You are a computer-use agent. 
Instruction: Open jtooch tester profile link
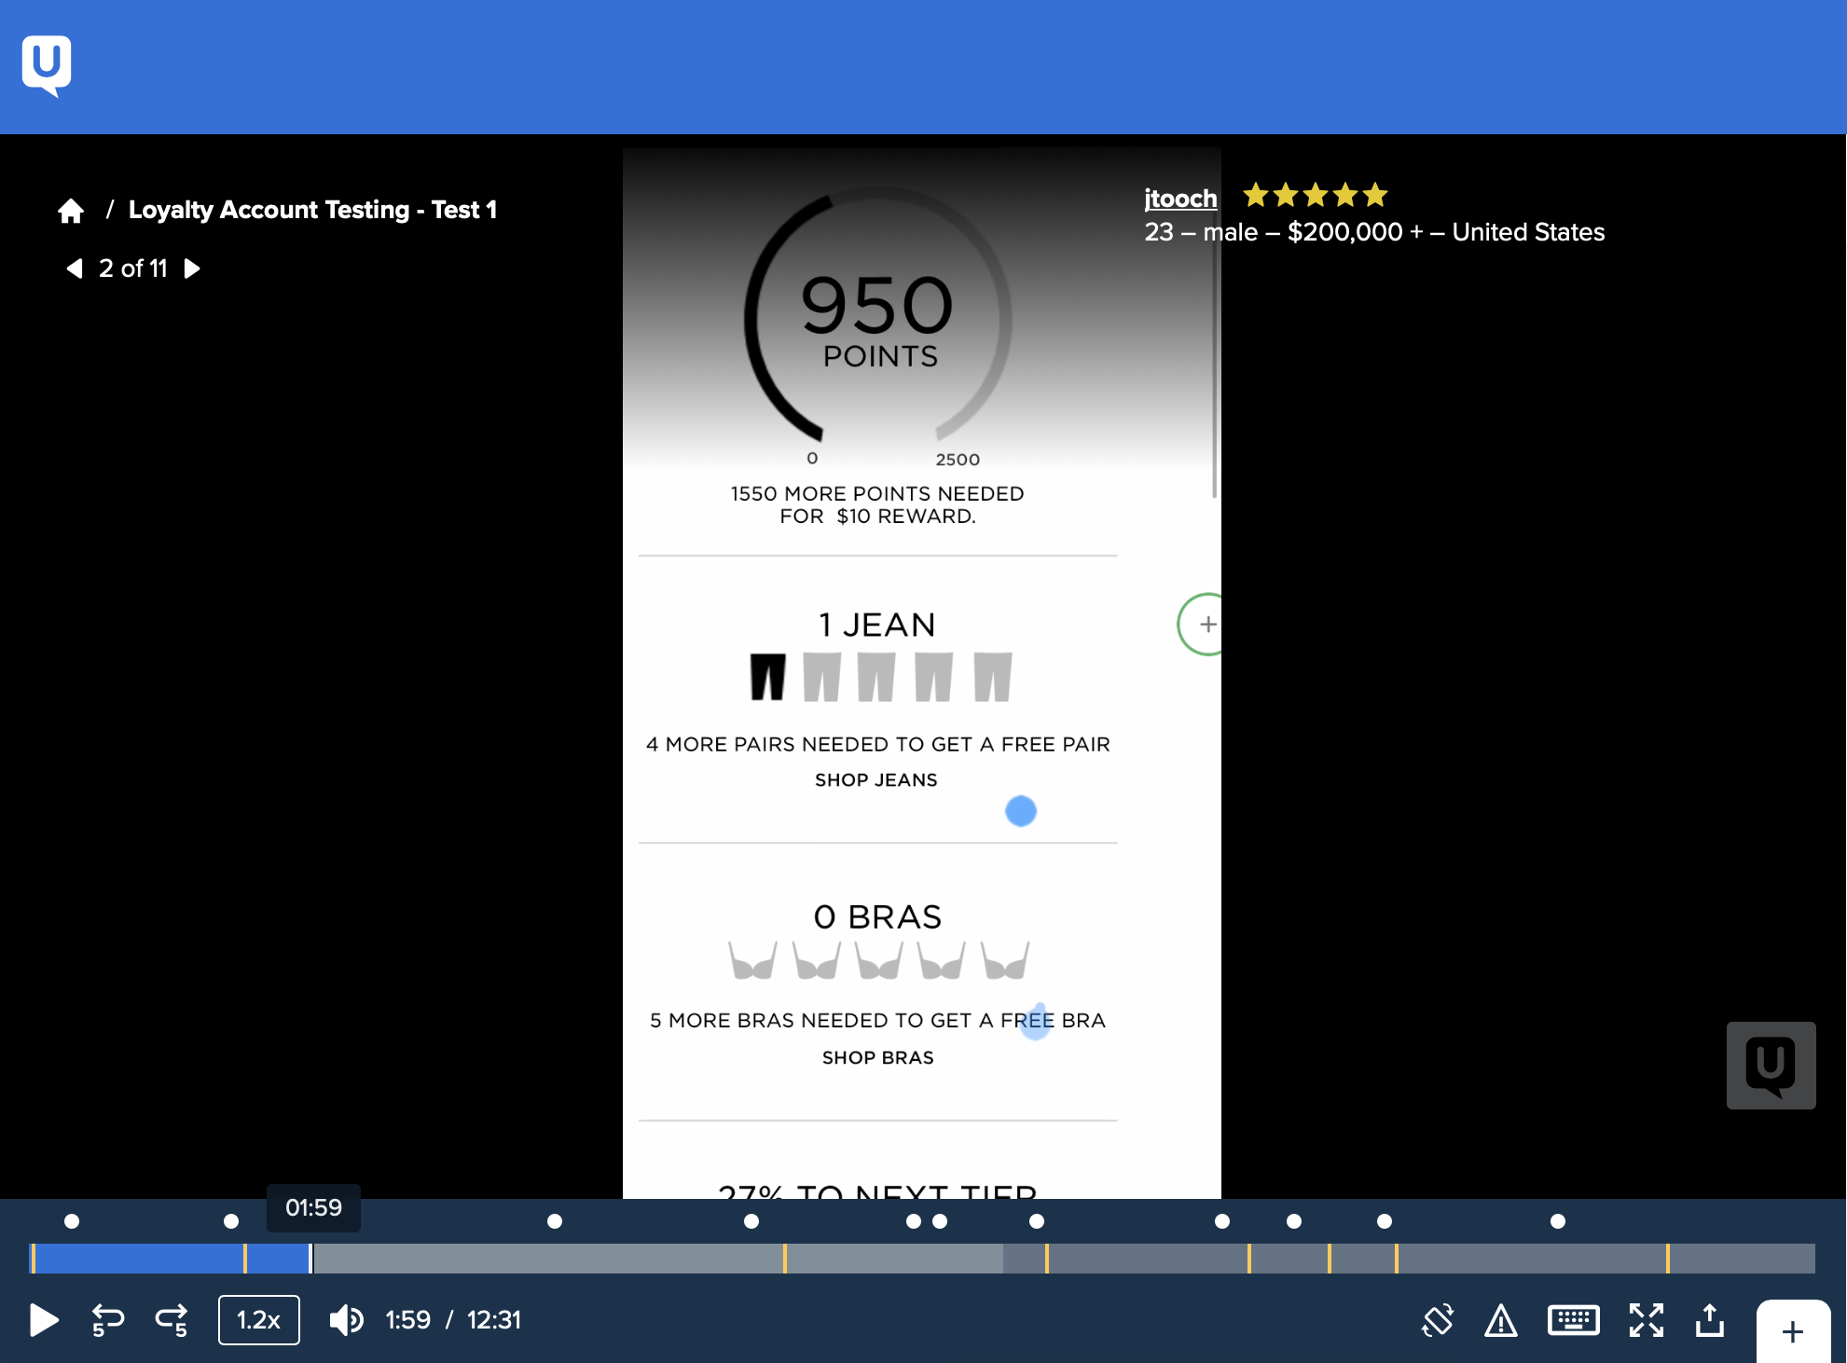[x=1179, y=199]
